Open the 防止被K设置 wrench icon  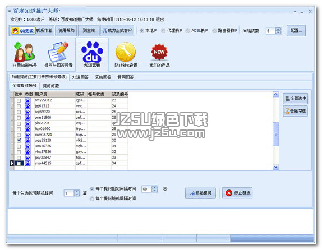tap(126, 54)
